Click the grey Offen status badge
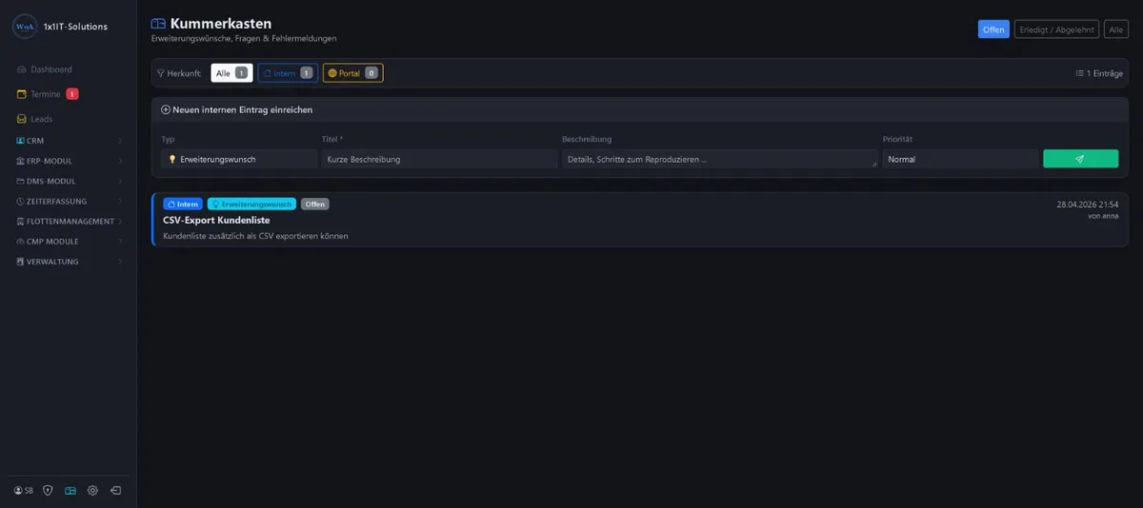The height and width of the screenshot is (508, 1143). 315,204
